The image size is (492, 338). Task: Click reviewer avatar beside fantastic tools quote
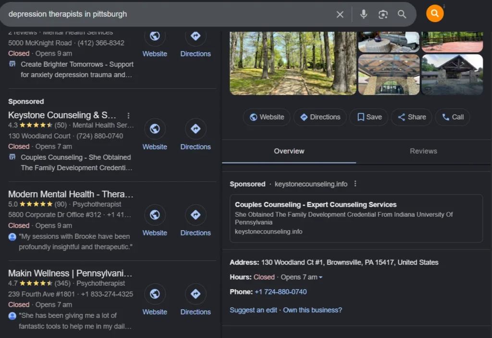[12, 316]
